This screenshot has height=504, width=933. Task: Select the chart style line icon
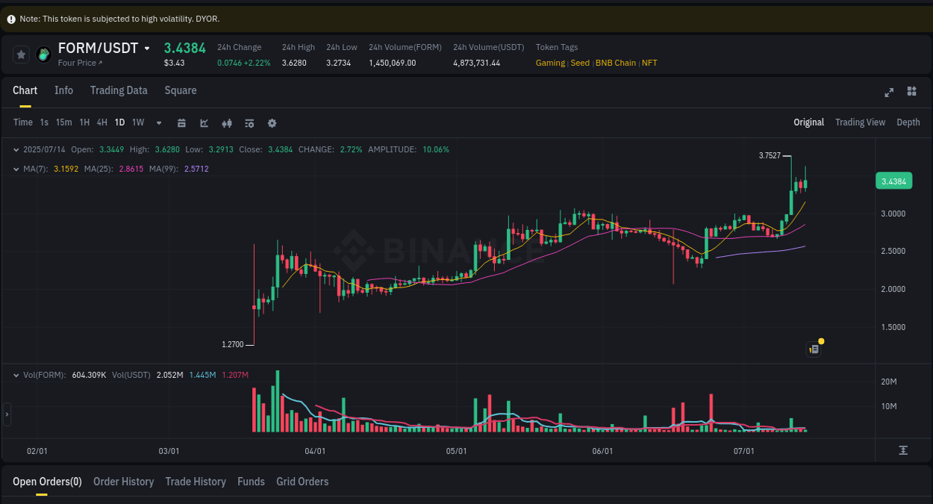tap(204, 122)
